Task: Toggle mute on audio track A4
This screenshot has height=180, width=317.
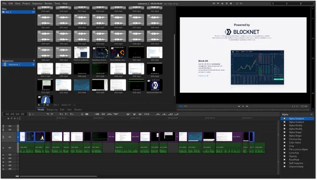Action: click(3, 162)
